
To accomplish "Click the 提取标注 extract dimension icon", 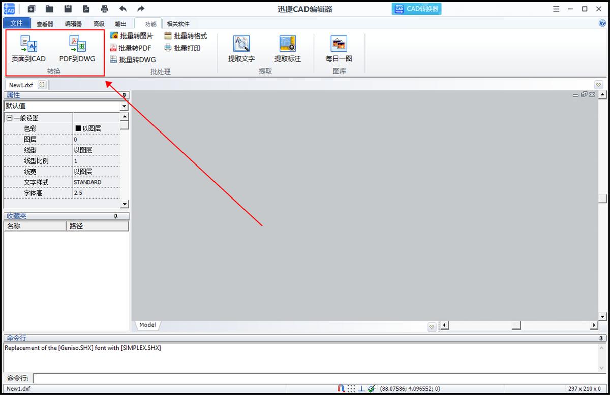I will pyautogui.click(x=288, y=44).
